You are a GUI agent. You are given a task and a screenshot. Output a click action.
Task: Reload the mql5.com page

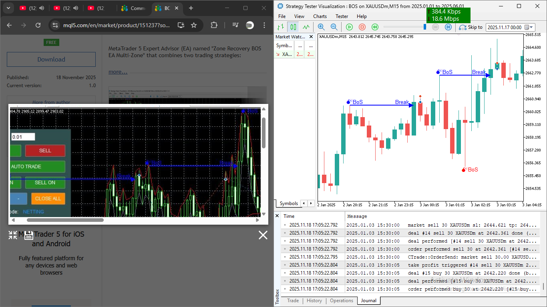(38, 25)
